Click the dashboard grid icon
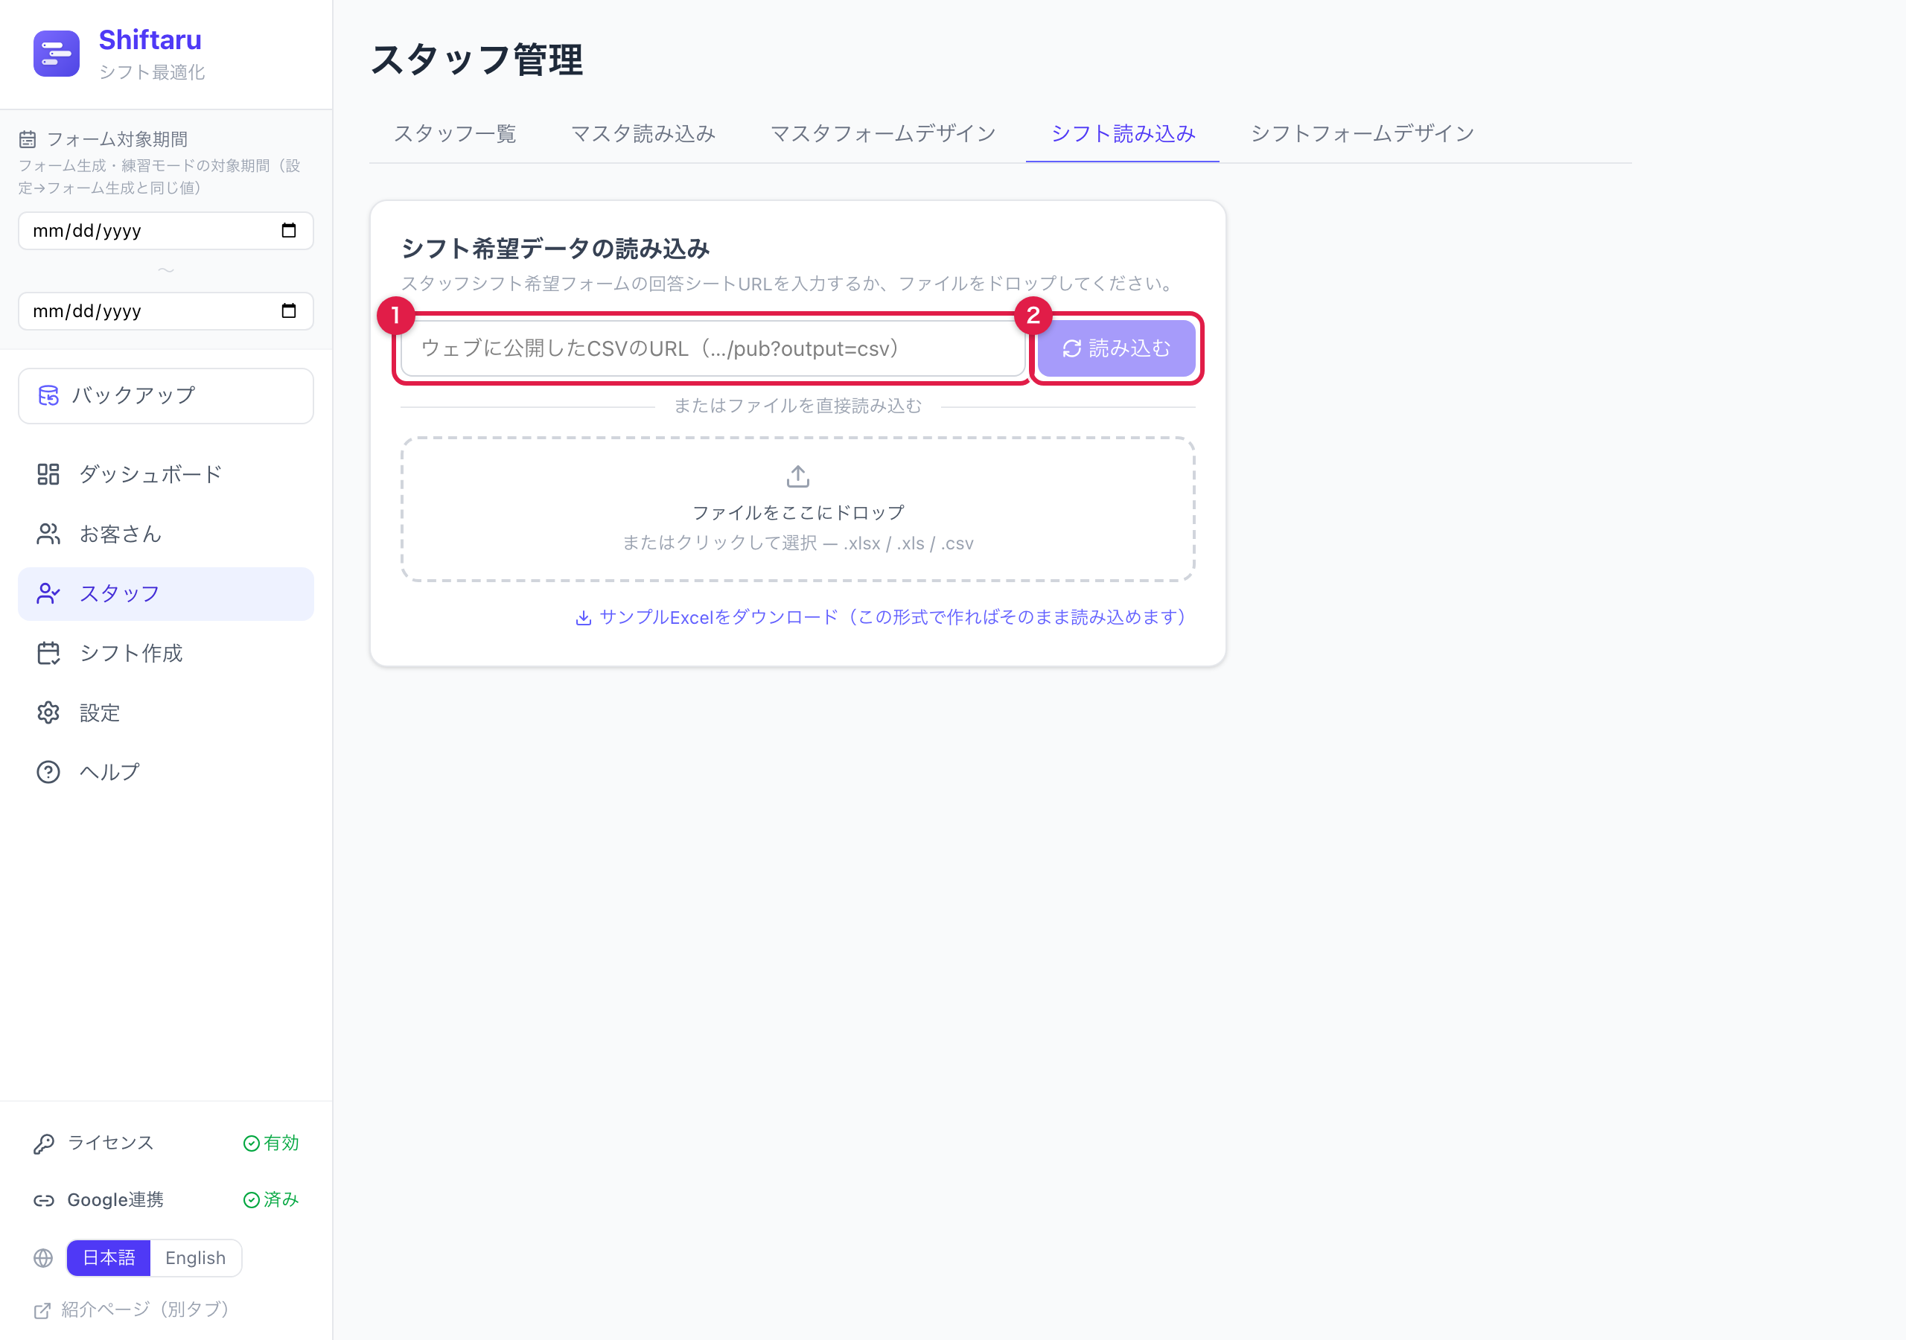 [48, 474]
